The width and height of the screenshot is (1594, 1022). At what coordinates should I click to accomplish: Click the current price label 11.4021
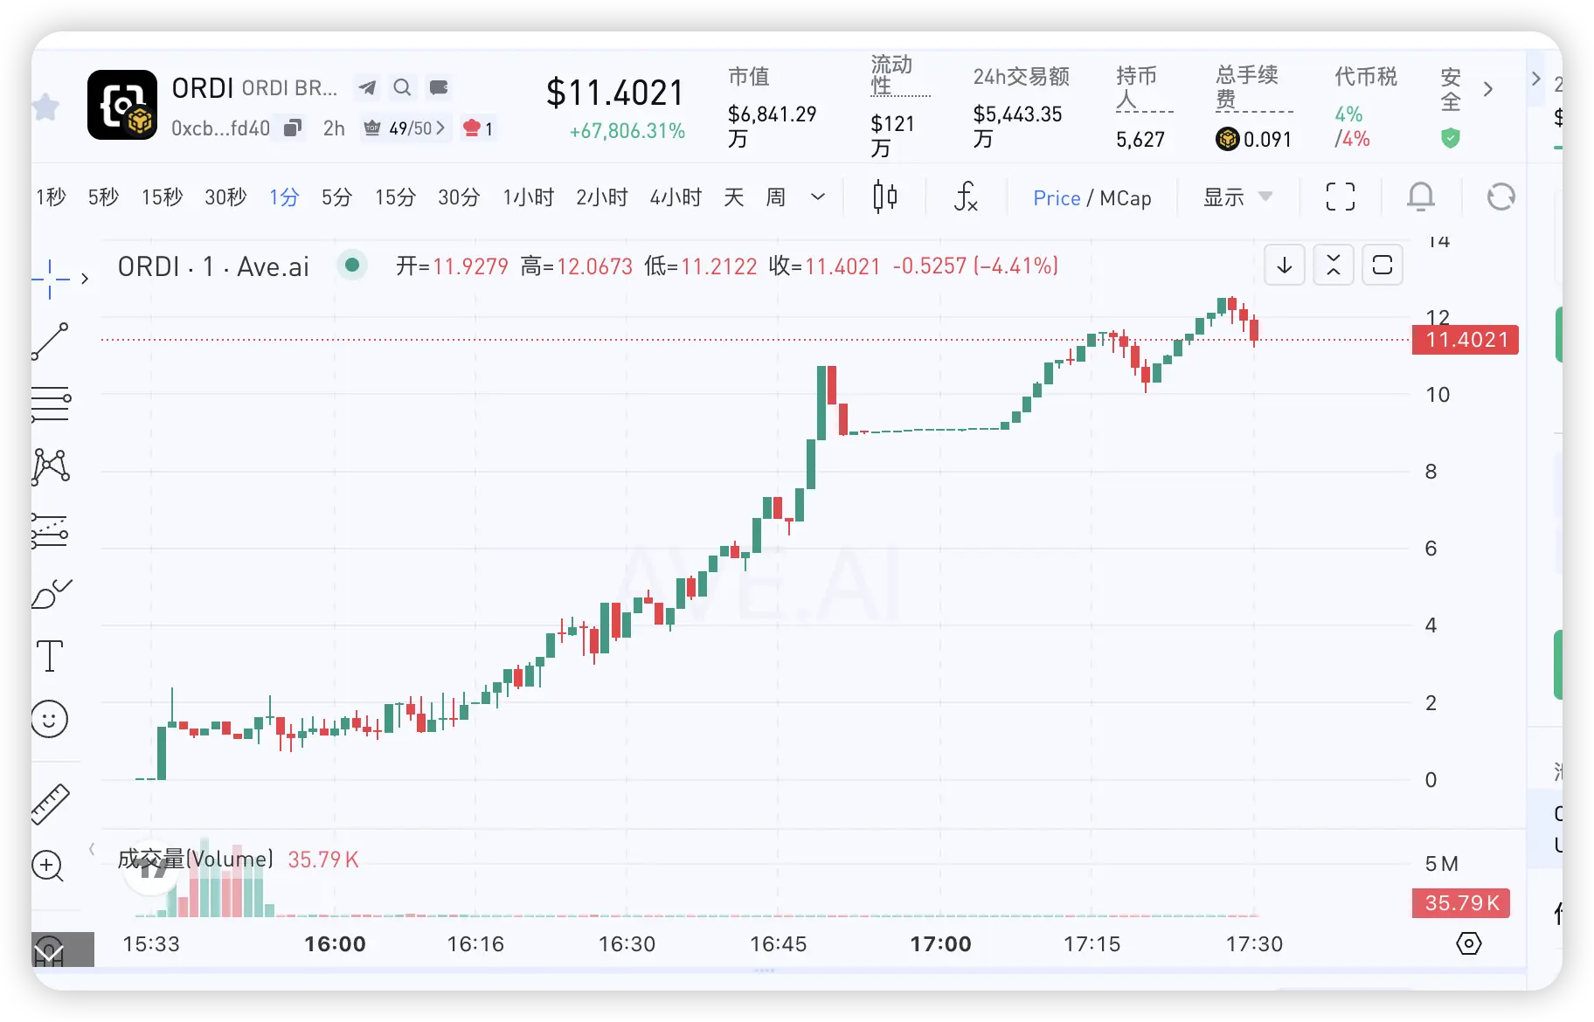[1466, 340]
